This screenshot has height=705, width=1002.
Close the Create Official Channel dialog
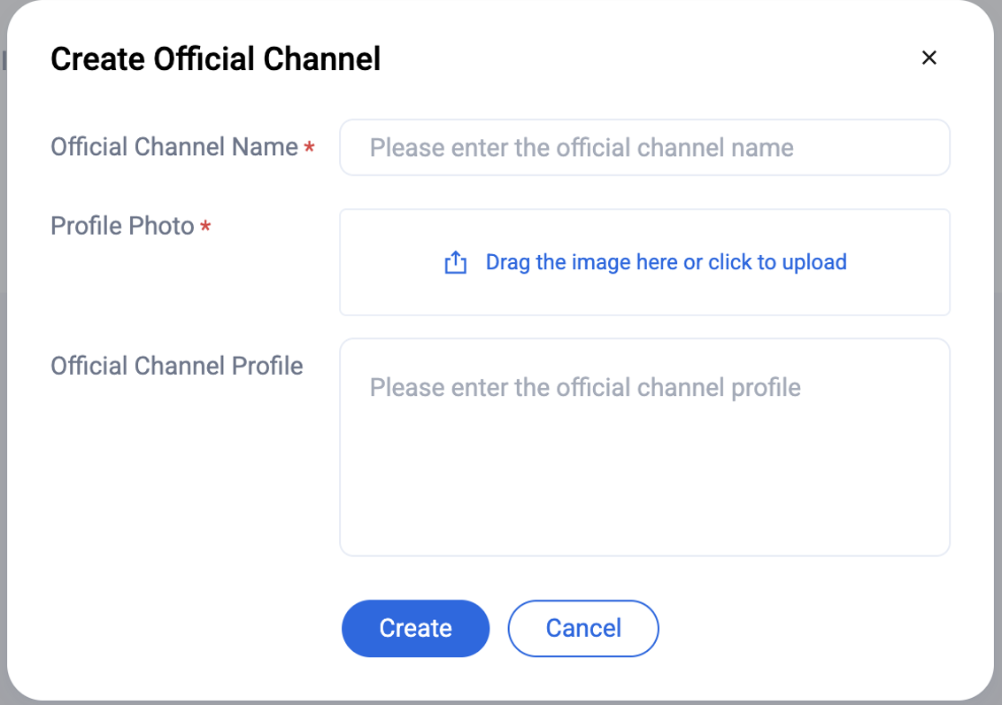[x=929, y=58]
